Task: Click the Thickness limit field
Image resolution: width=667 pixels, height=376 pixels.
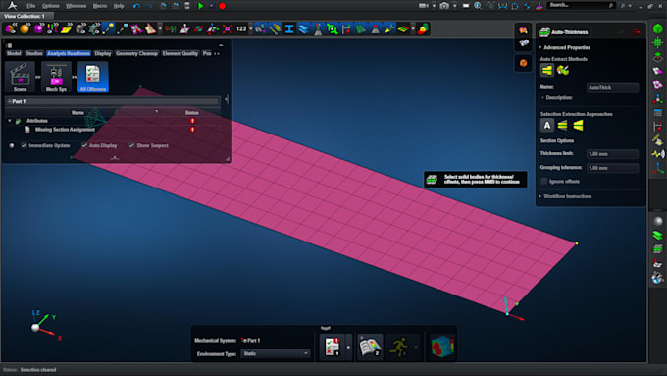Action: click(x=612, y=154)
